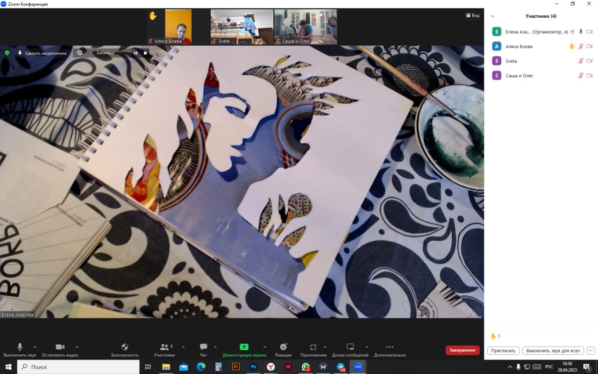
Task: Mute the microphone with Выключить звук
Action: pos(20,350)
